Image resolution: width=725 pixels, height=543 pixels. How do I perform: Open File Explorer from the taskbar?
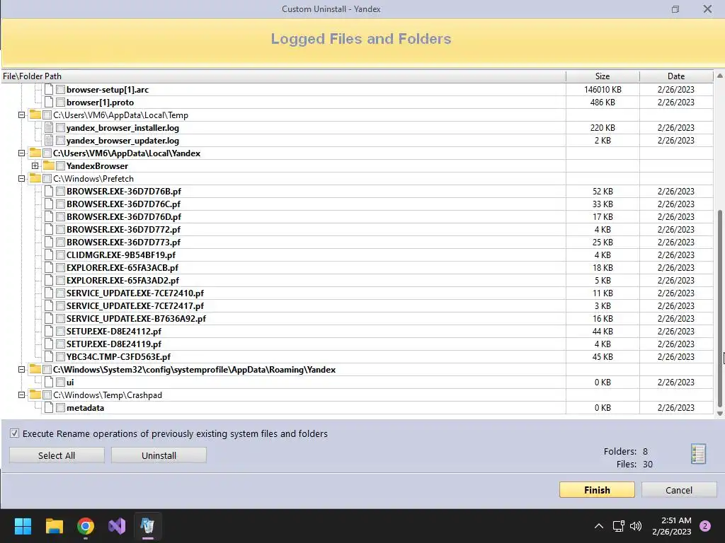[x=54, y=526]
